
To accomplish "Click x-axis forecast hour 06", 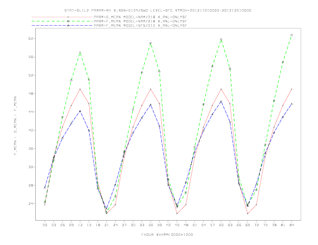I will [x=63, y=225].
